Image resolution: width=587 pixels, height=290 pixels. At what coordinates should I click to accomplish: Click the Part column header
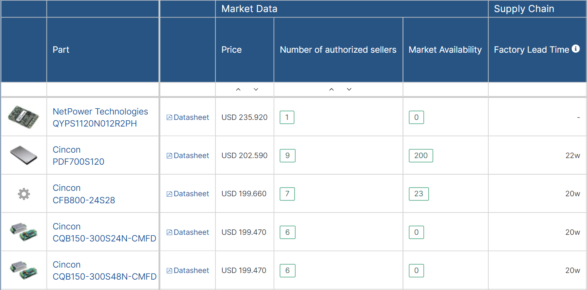103,50
